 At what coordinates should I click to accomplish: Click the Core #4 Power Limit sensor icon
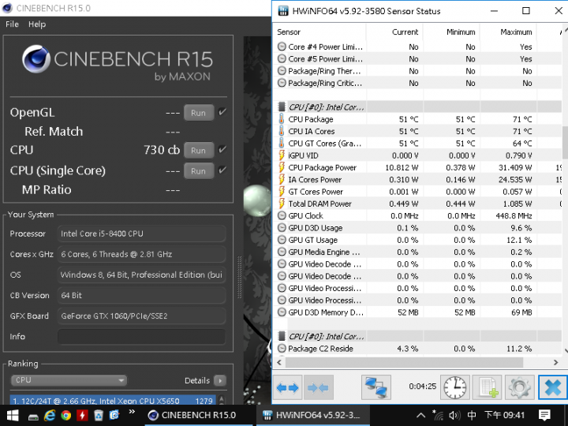(x=282, y=47)
